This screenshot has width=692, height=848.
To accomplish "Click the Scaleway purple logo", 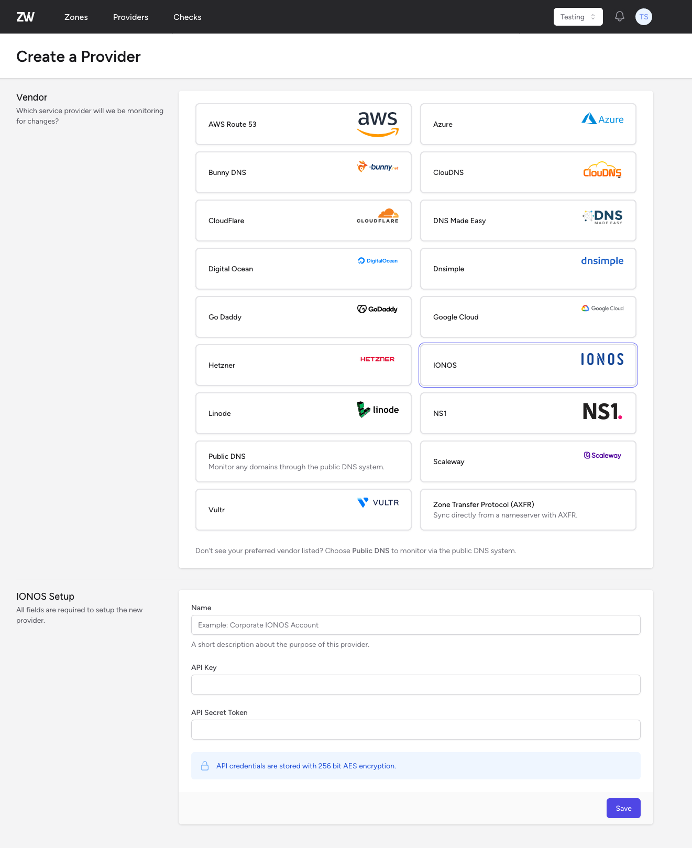I will (602, 456).
